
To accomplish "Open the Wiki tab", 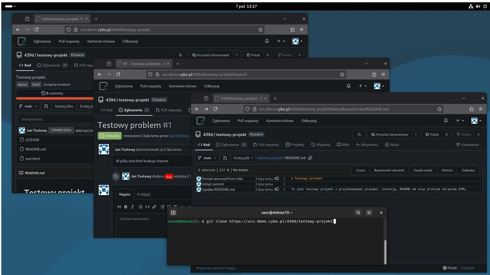I will [343, 145].
